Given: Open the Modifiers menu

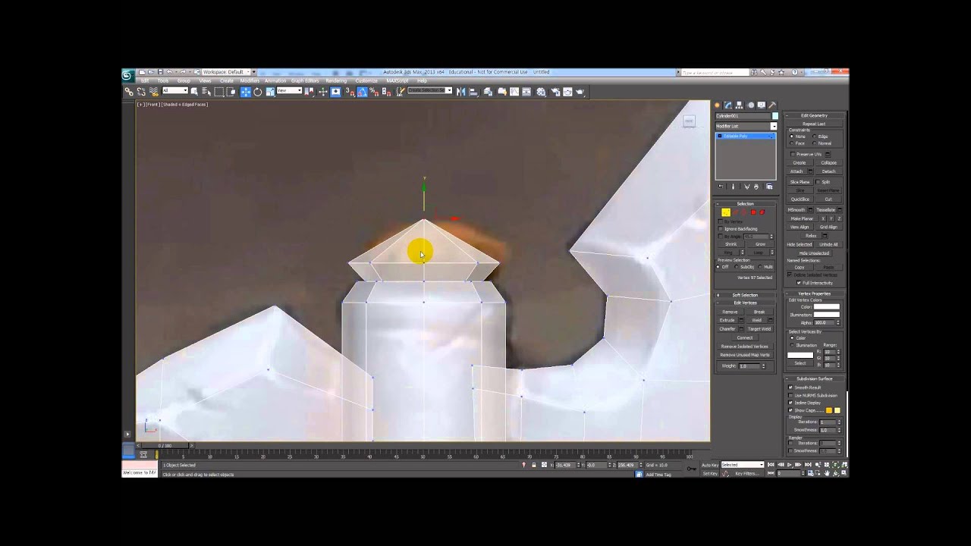Looking at the screenshot, I should pyautogui.click(x=250, y=80).
